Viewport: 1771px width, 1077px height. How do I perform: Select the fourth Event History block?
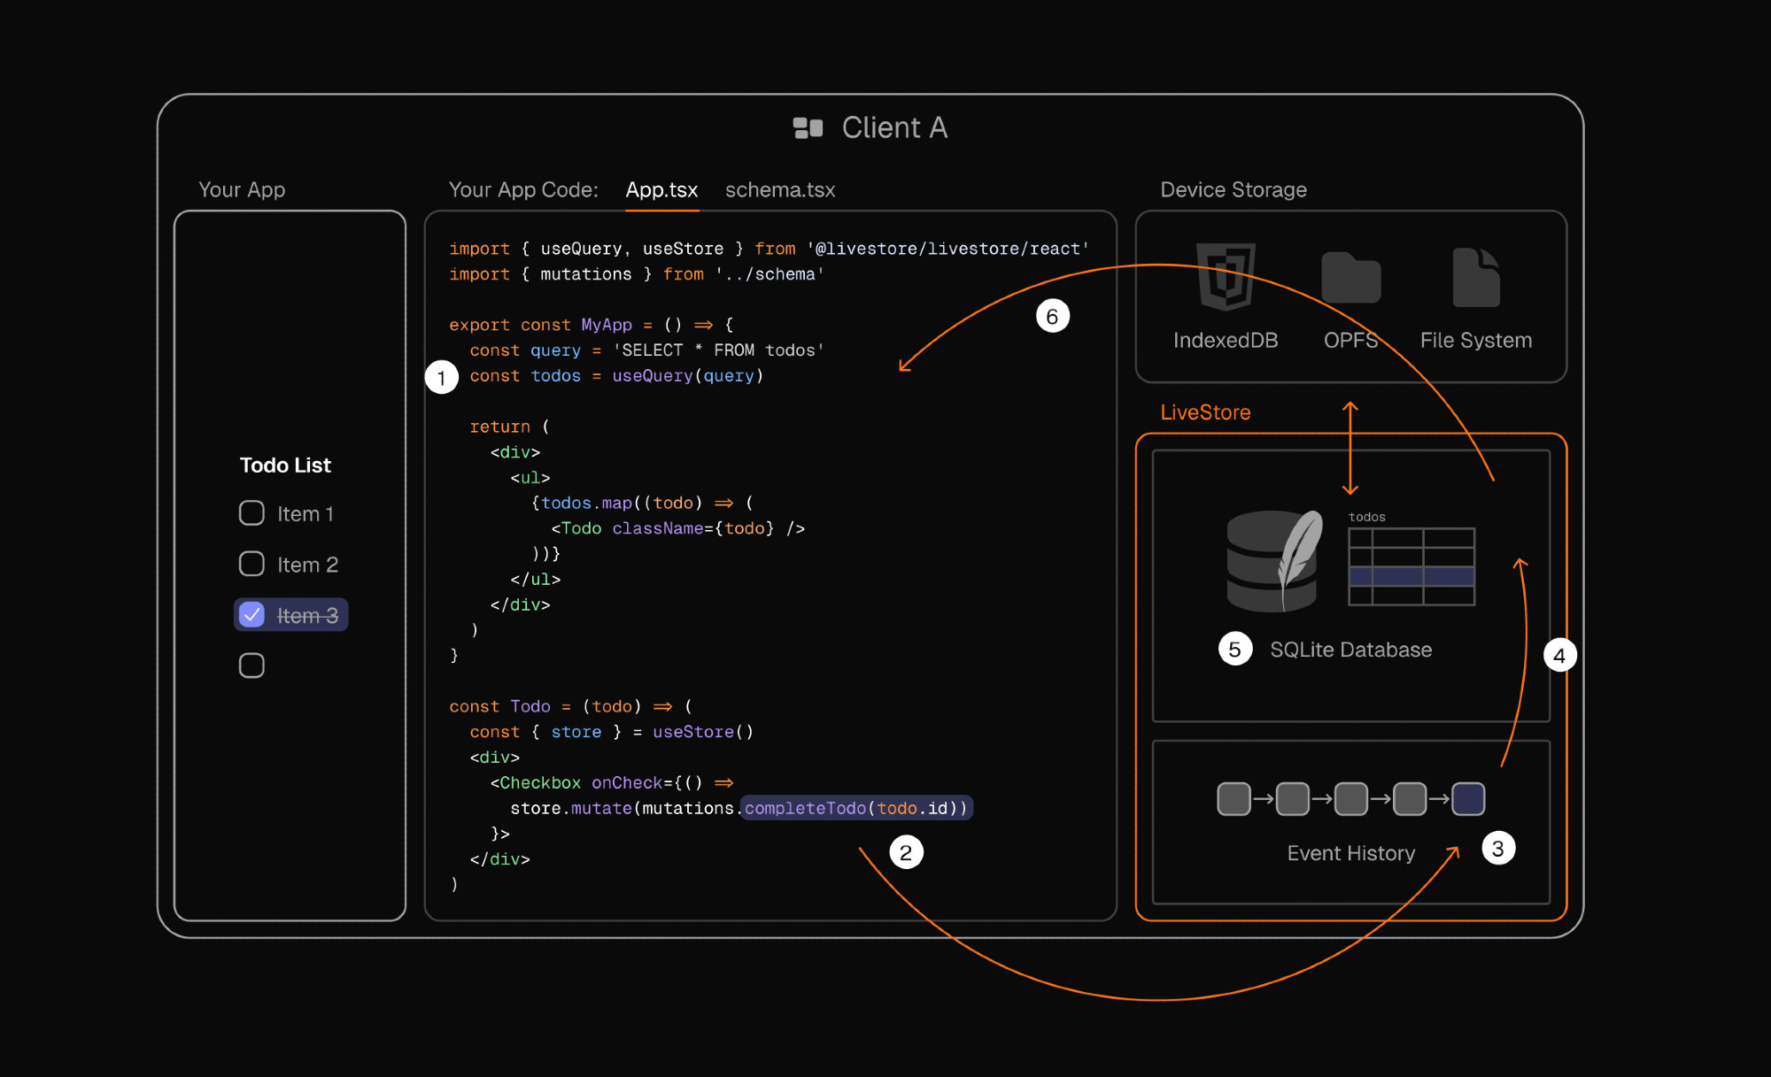(1409, 799)
